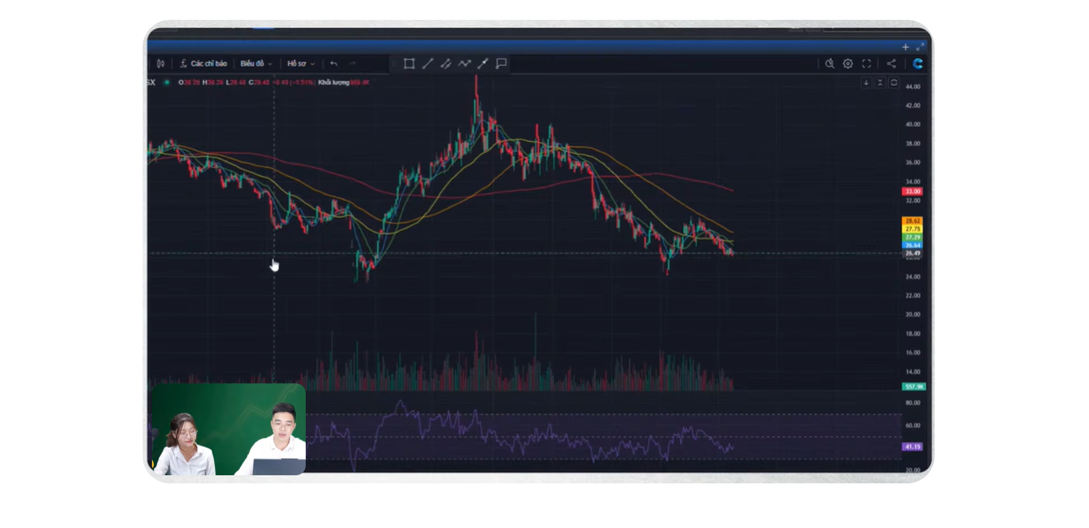Click the yellow 27.75 moving average label
This screenshot has width=1089, height=528.
pos(912,229)
